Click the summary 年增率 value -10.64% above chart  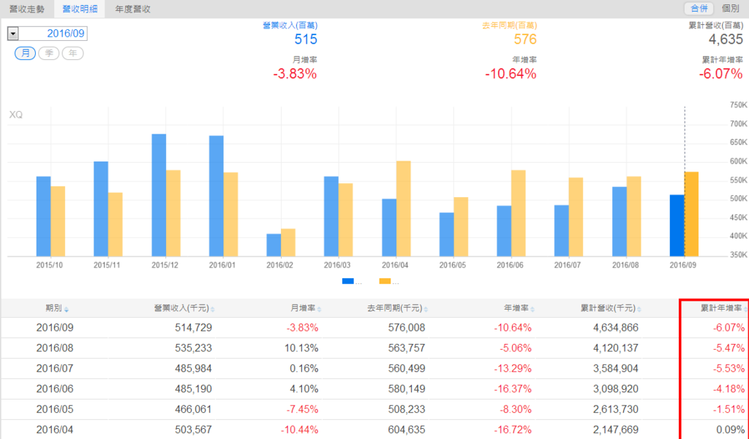[511, 74]
